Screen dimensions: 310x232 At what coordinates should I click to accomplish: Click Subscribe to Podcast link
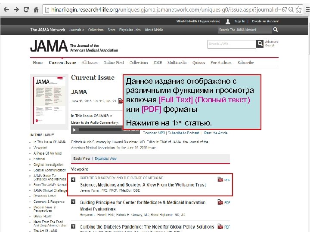click(183, 133)
